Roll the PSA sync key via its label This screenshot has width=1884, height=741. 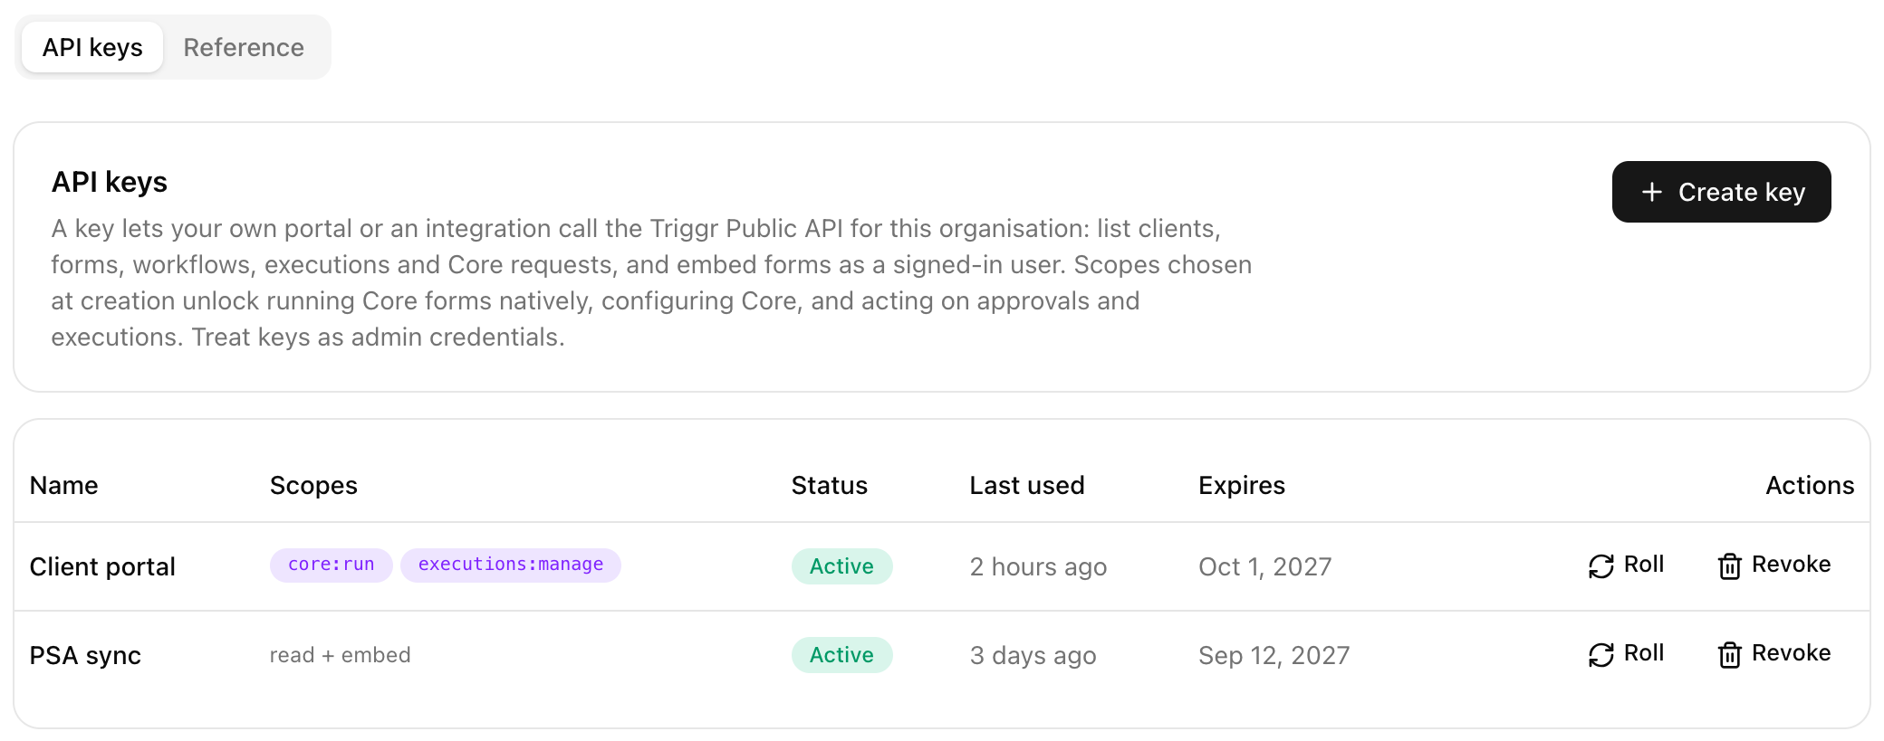pos(1644,653)
